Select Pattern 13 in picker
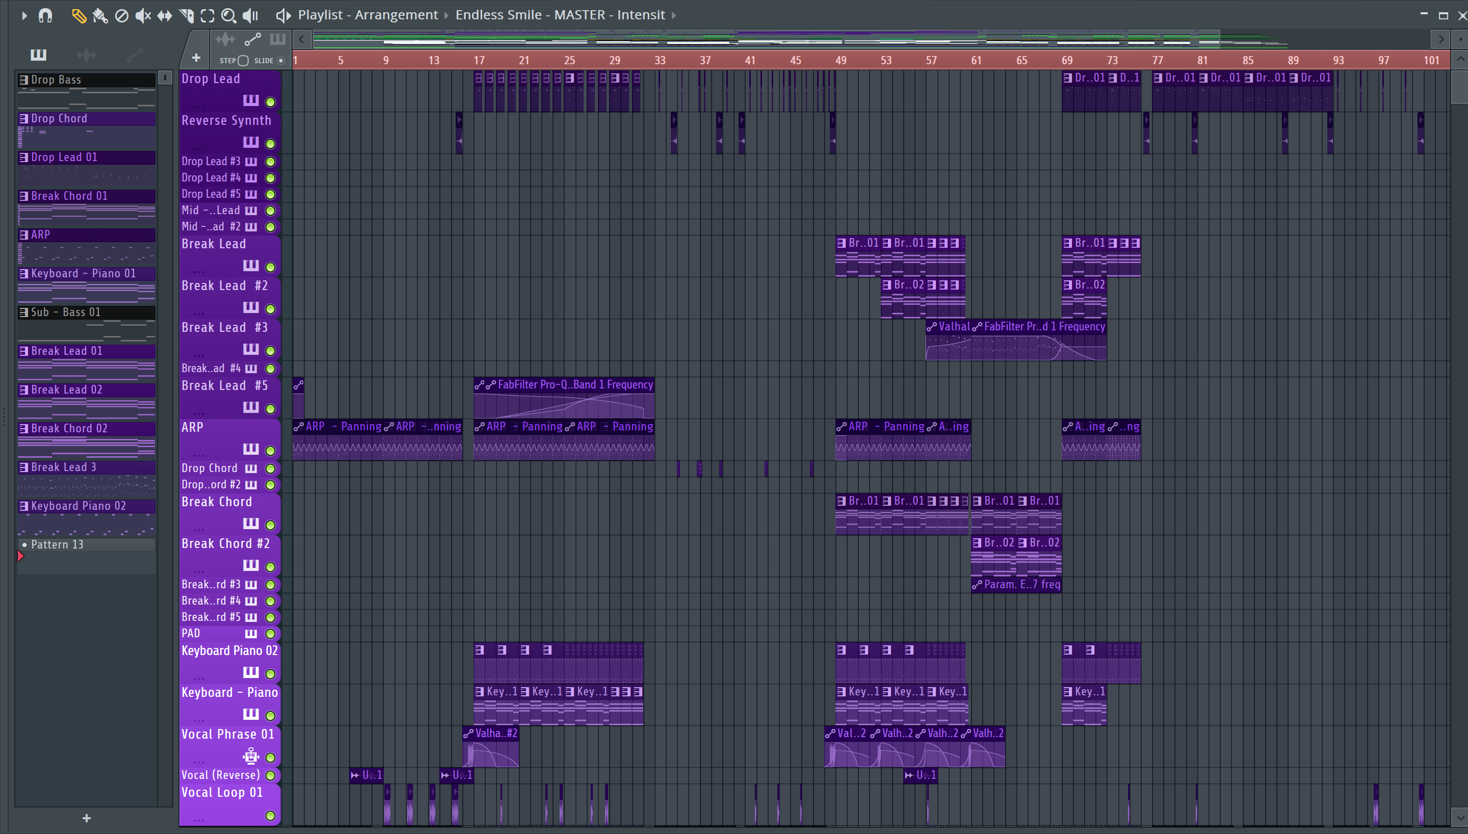The image size is (1468, 834). (x=87, y=545)
